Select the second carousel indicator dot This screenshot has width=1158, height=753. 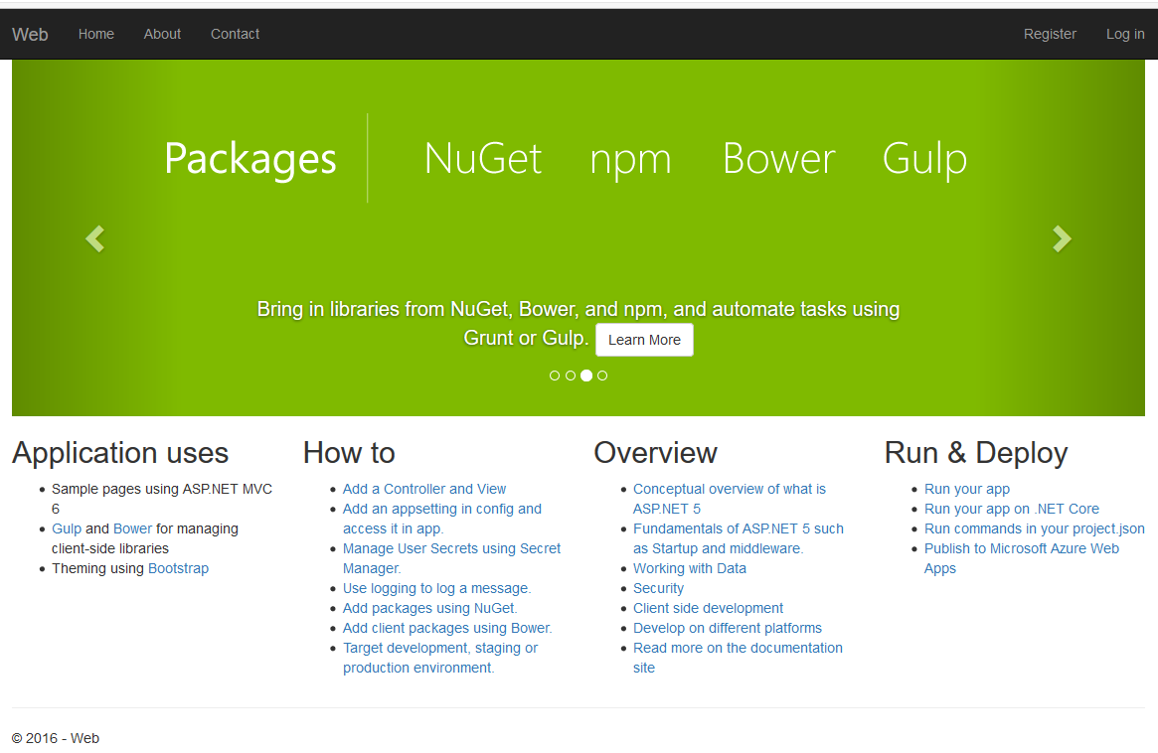click(x=571, y=376)
